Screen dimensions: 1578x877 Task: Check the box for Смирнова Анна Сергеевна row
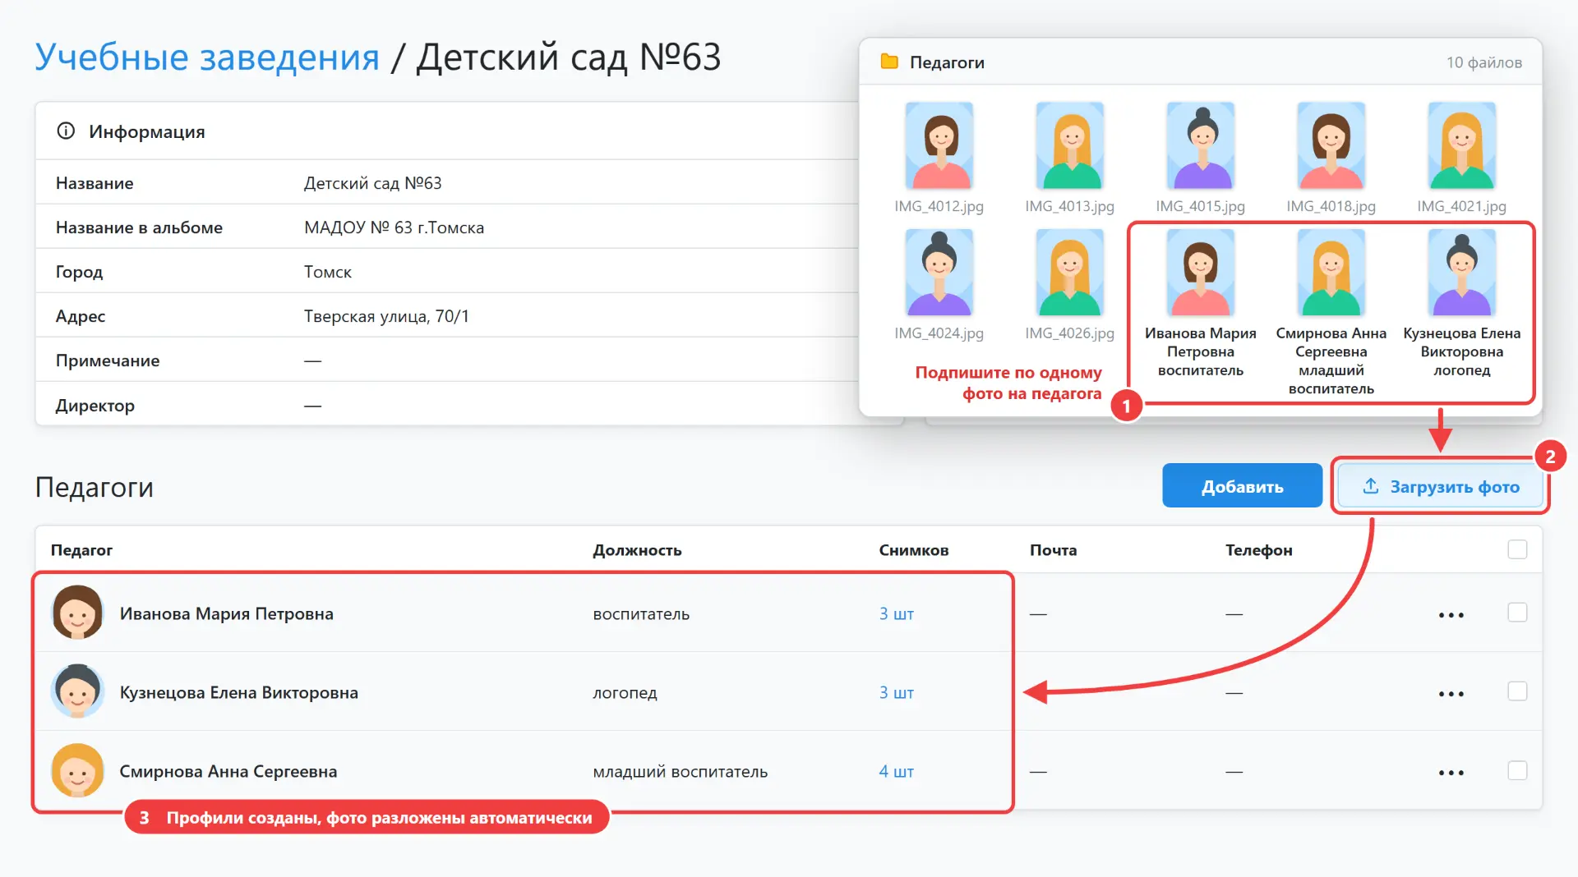(1517, 770)
